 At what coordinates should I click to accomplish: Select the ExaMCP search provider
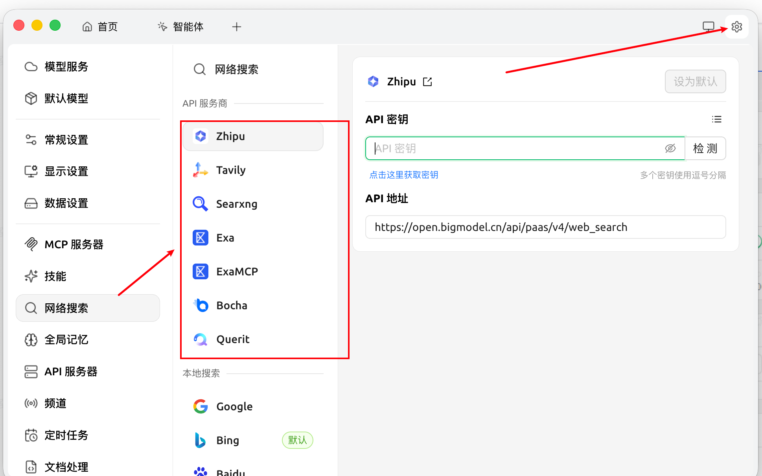point(253,271)
